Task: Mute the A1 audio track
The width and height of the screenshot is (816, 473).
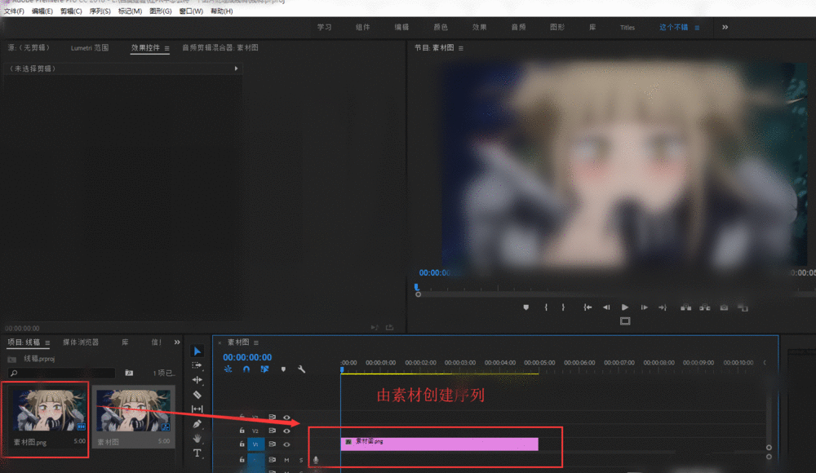Action: [286, 459]
